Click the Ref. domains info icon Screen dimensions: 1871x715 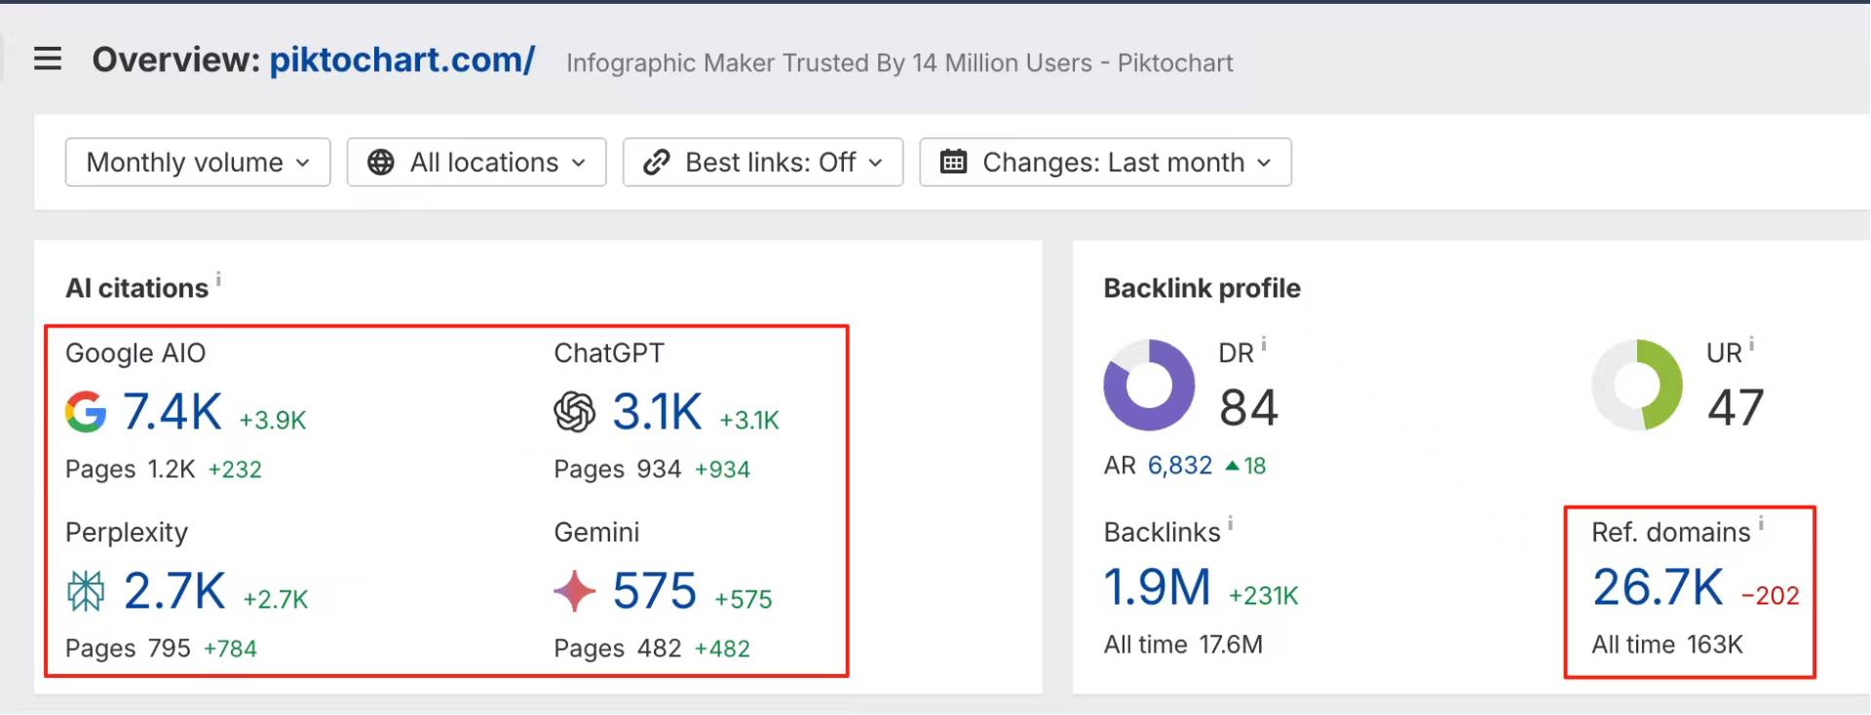tap(1761, 523)
